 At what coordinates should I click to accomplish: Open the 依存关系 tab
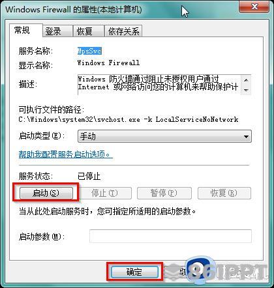[x=123, y=31]
